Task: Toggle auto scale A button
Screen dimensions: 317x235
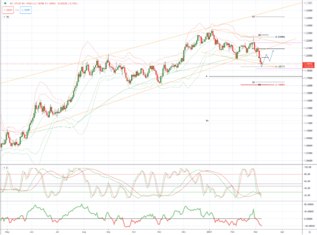Action: tap(309, 232)
